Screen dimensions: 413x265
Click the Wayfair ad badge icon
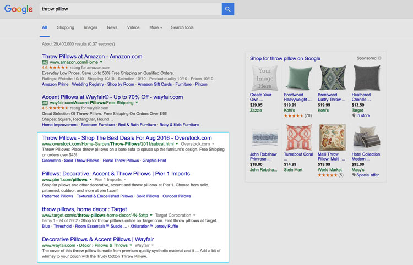[45, 103]
